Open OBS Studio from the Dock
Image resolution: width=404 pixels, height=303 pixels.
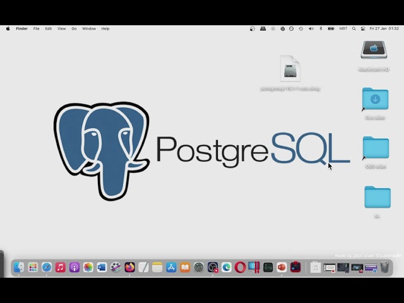213,267
